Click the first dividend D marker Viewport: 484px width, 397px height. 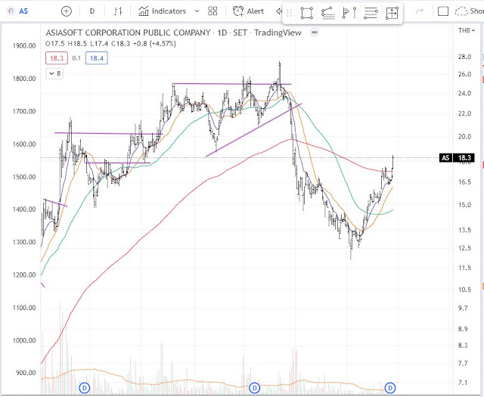click(84, 388)
